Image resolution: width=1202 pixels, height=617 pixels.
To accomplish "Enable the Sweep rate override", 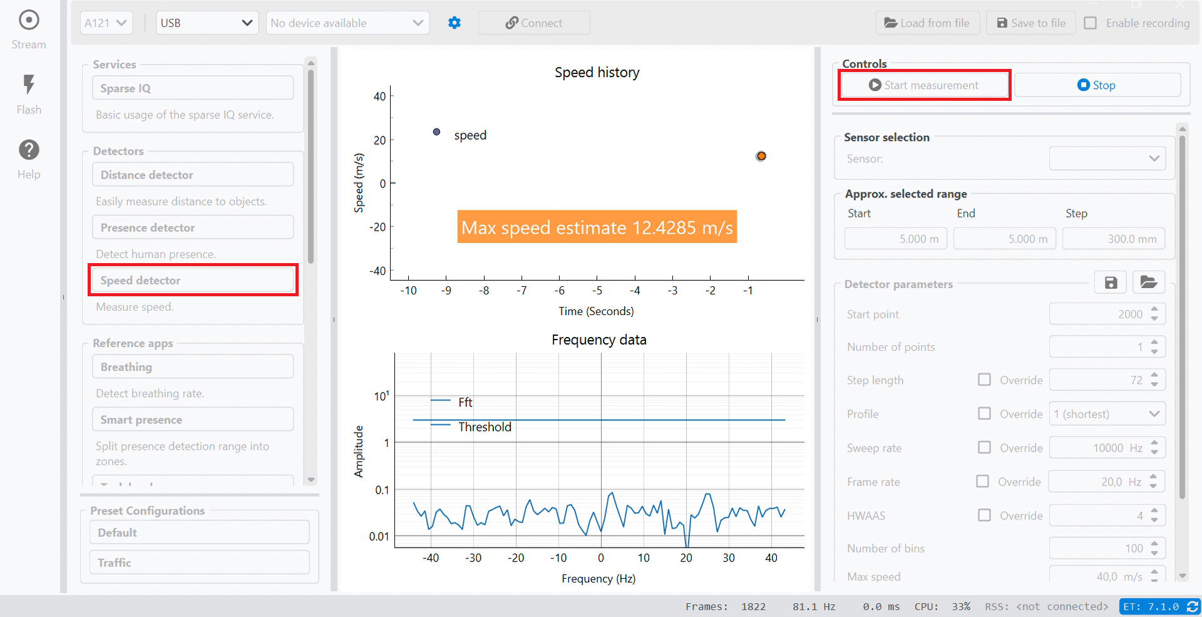I will tap(984, 447).
